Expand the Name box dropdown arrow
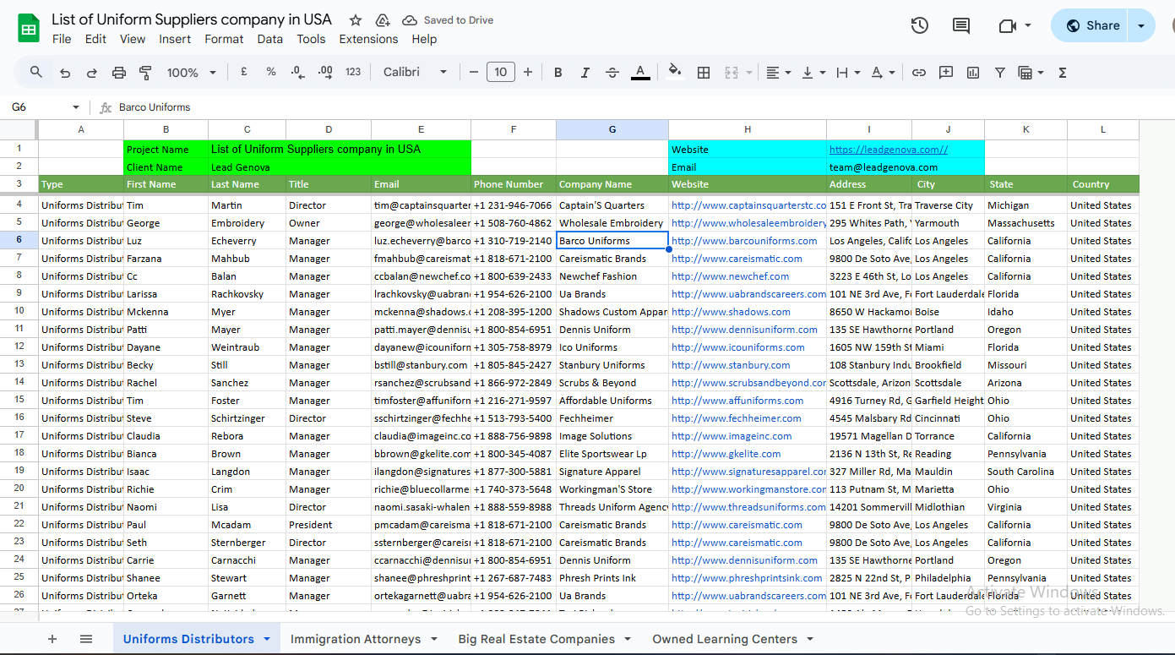This screenshot has width=1175, height=655. pos(76,107)
